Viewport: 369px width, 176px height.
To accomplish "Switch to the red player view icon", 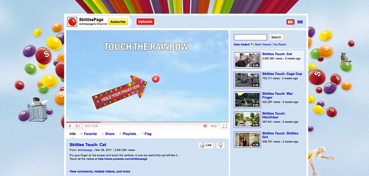I will pos(290,22).
